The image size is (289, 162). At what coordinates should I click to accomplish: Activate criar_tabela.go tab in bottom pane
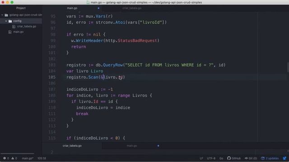click(x=72, y=146)
